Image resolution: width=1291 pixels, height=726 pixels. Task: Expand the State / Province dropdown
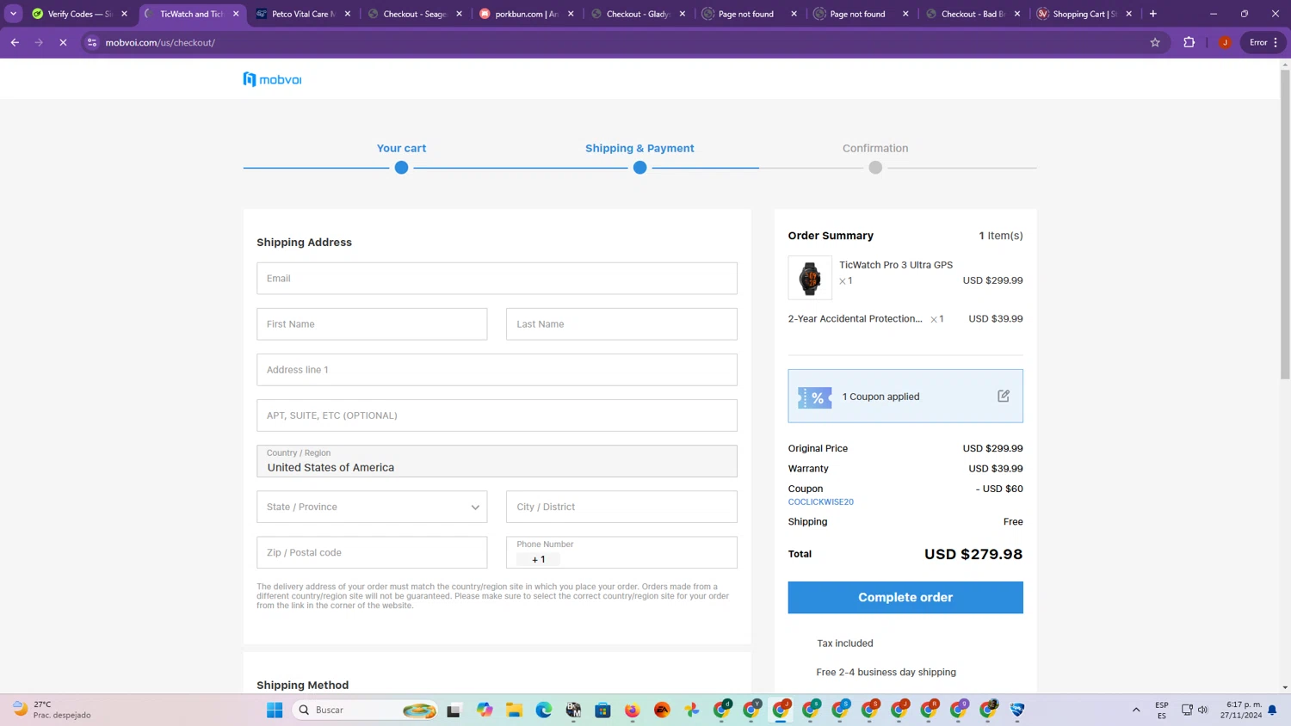click(x=372, y=507)
